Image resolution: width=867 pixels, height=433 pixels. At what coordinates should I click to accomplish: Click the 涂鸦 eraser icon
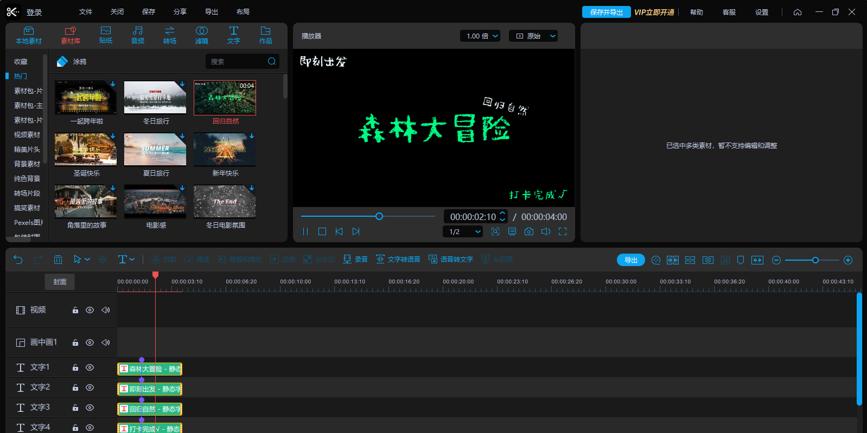[62, 62]
